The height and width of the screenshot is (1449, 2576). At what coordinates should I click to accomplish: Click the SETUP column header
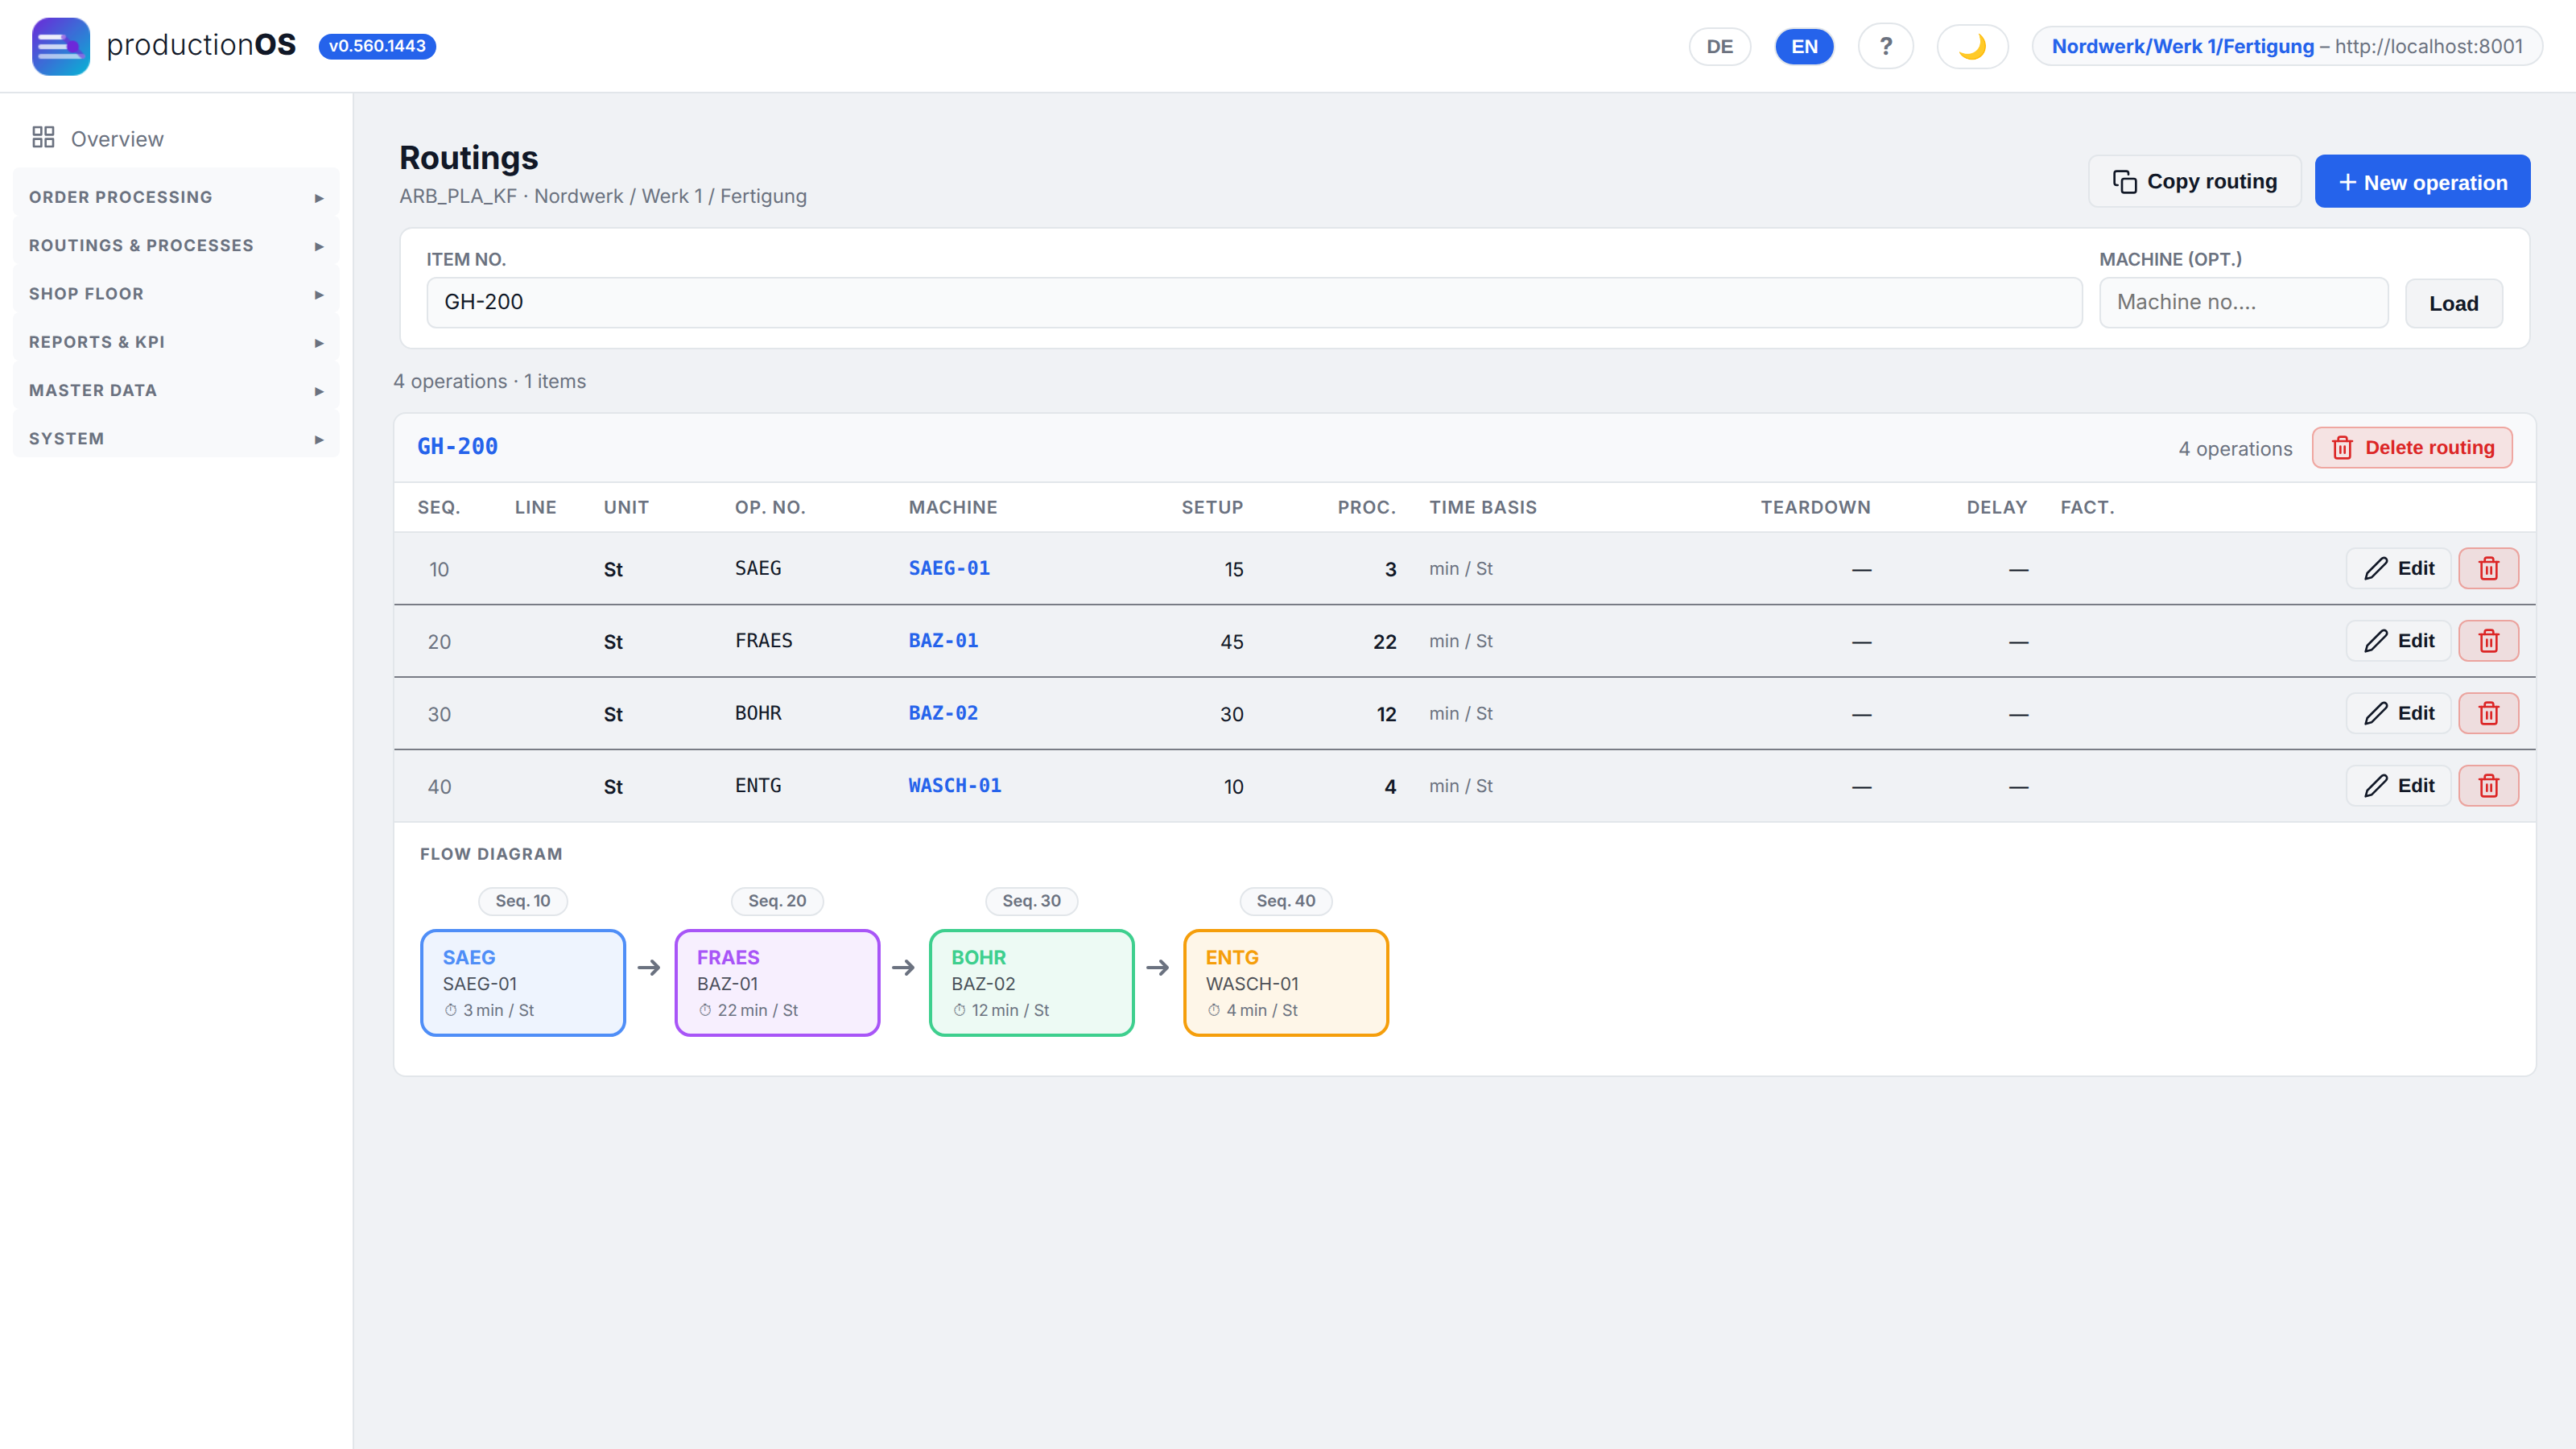click(x=1212, y=507)
